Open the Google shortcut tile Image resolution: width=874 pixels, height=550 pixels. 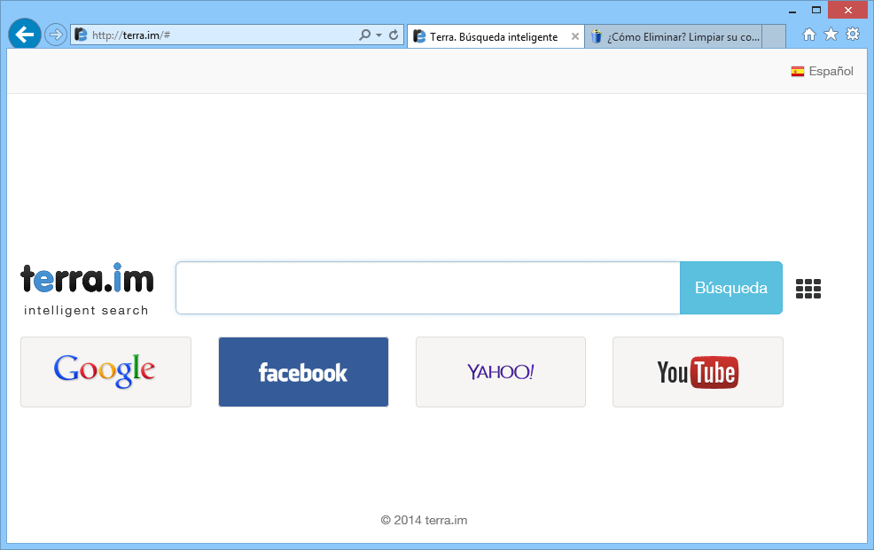pyautogui.click(x=105, y=372)
